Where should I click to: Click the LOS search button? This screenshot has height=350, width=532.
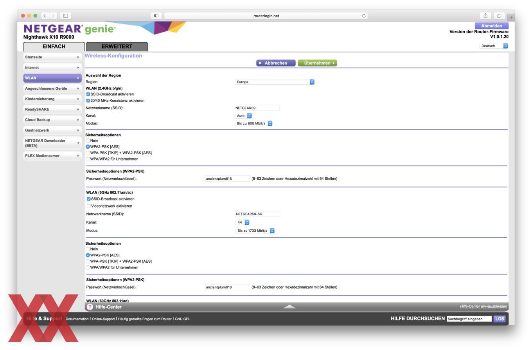500,319
